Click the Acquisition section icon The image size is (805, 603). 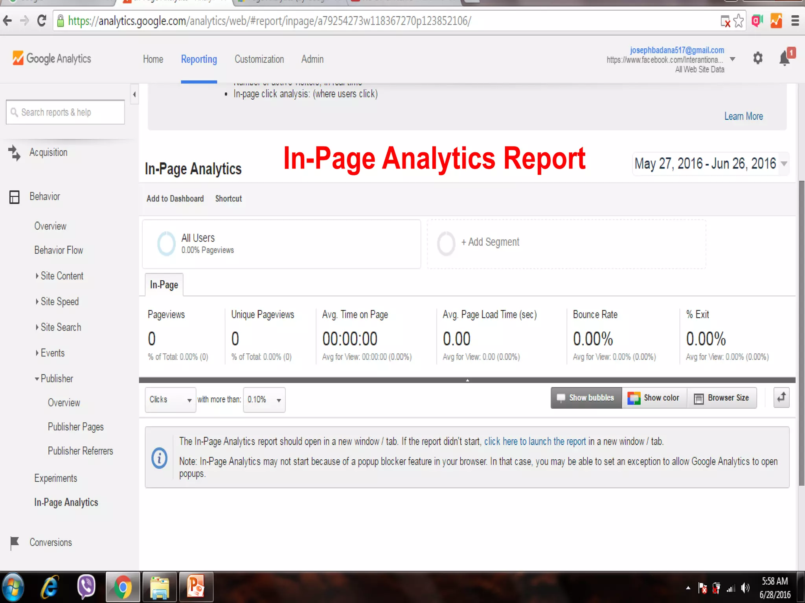(x=14, y=153)
